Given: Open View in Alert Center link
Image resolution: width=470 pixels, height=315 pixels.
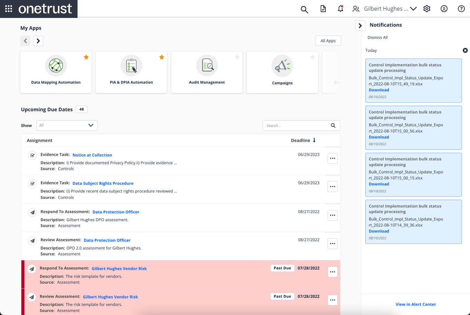Looking at the screenshot, I should [x=415, y=304].
